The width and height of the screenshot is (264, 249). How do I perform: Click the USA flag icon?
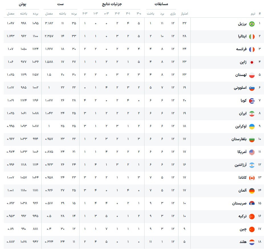pos(252,152)
